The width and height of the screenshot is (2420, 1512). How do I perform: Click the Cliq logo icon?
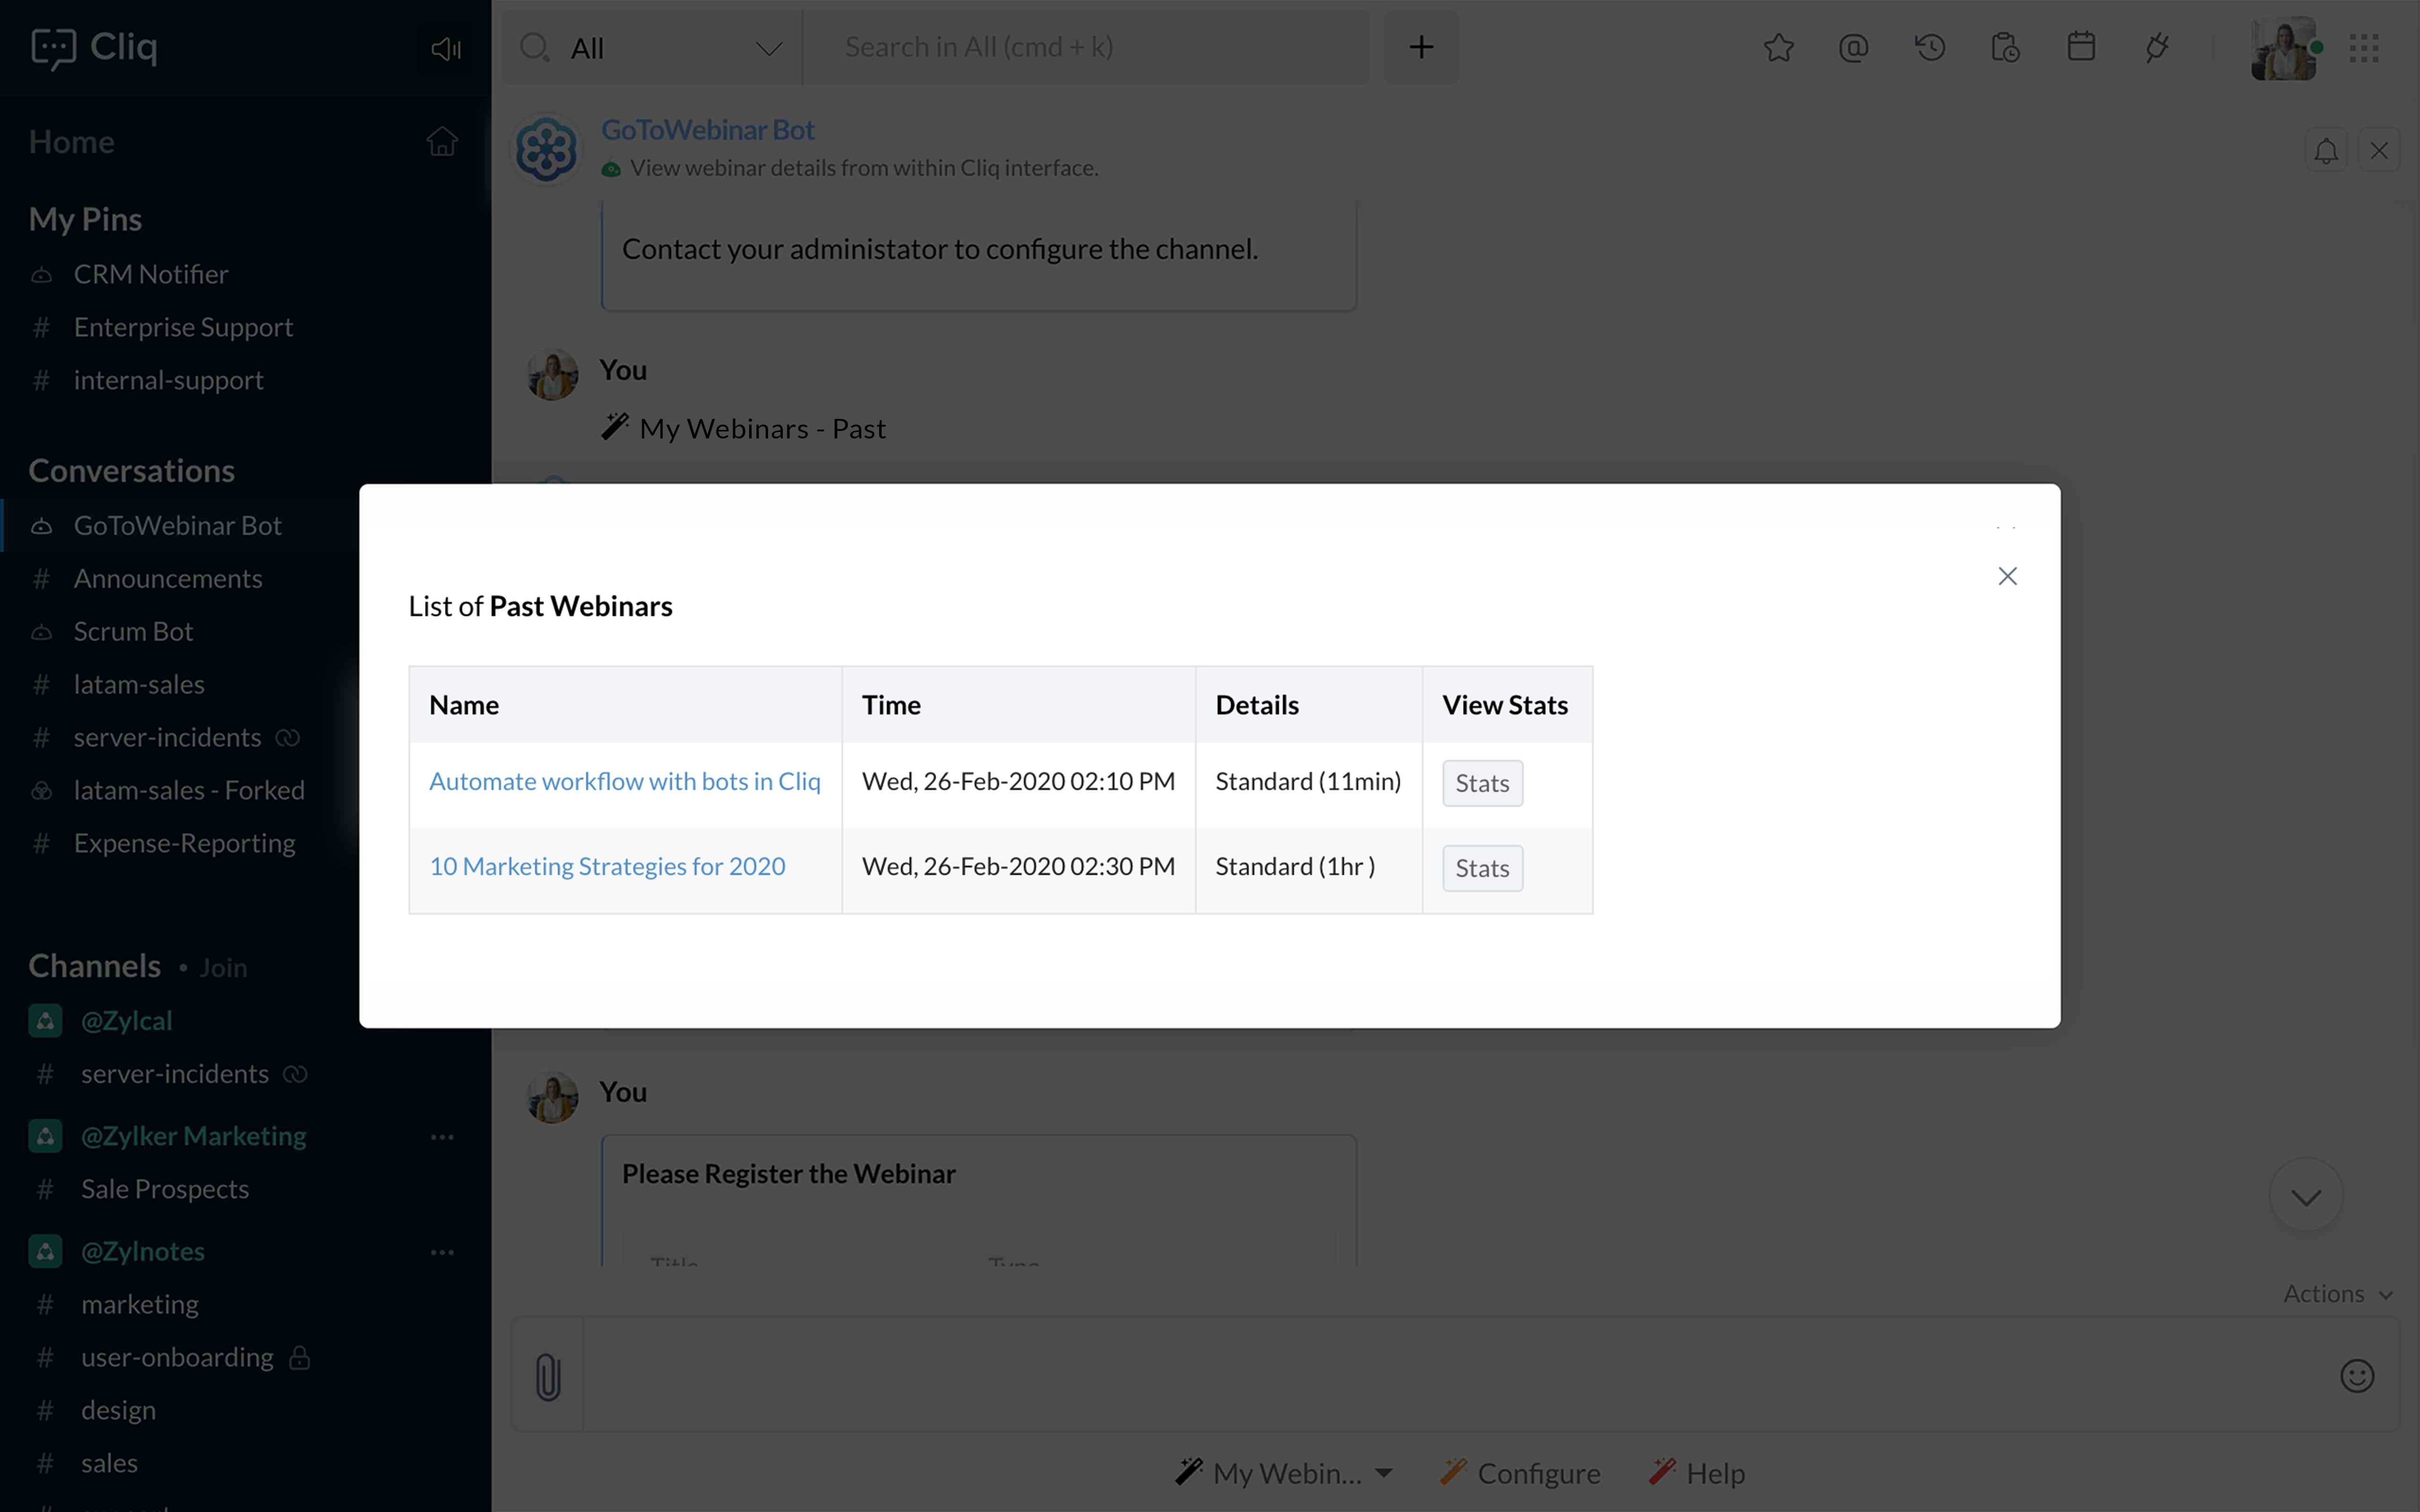[x=53, y=48]
